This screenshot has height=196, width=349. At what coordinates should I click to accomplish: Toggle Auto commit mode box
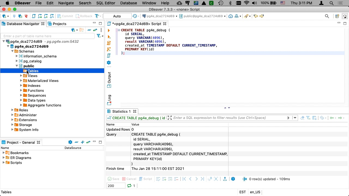(117, 16)
